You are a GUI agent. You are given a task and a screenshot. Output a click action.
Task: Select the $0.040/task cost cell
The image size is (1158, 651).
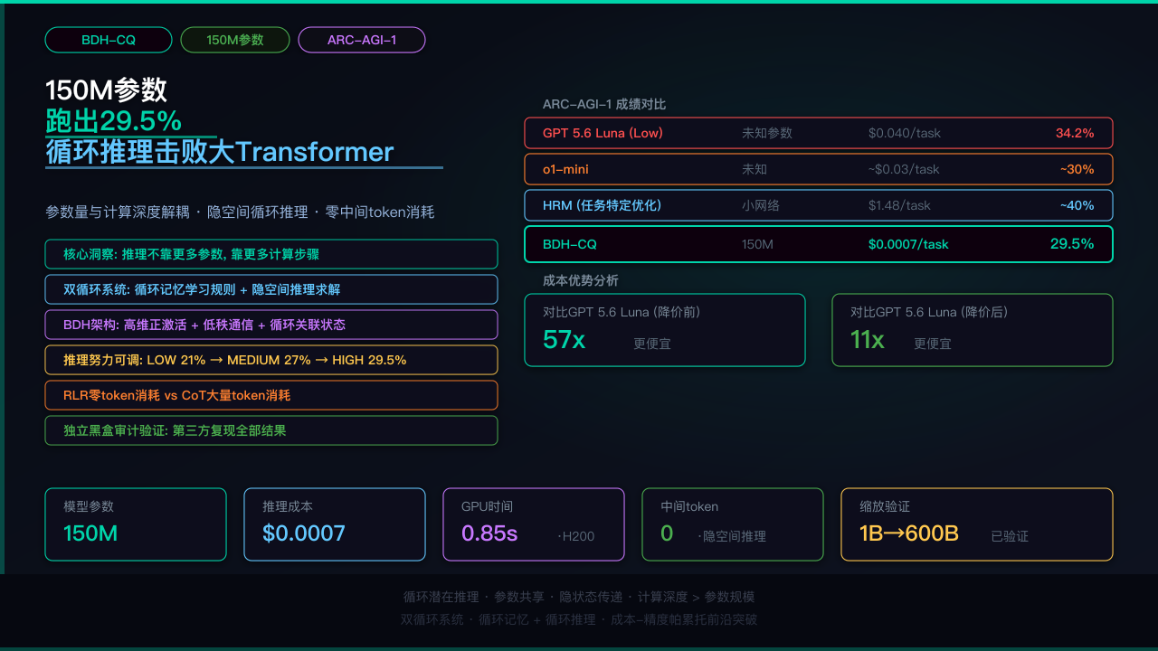905,133
